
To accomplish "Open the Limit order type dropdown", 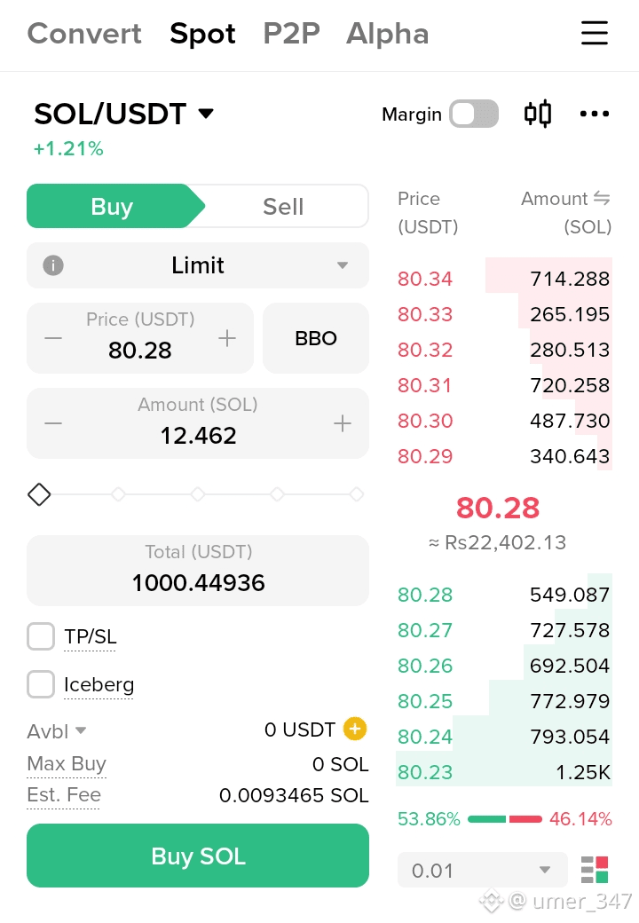I will 198,265.
